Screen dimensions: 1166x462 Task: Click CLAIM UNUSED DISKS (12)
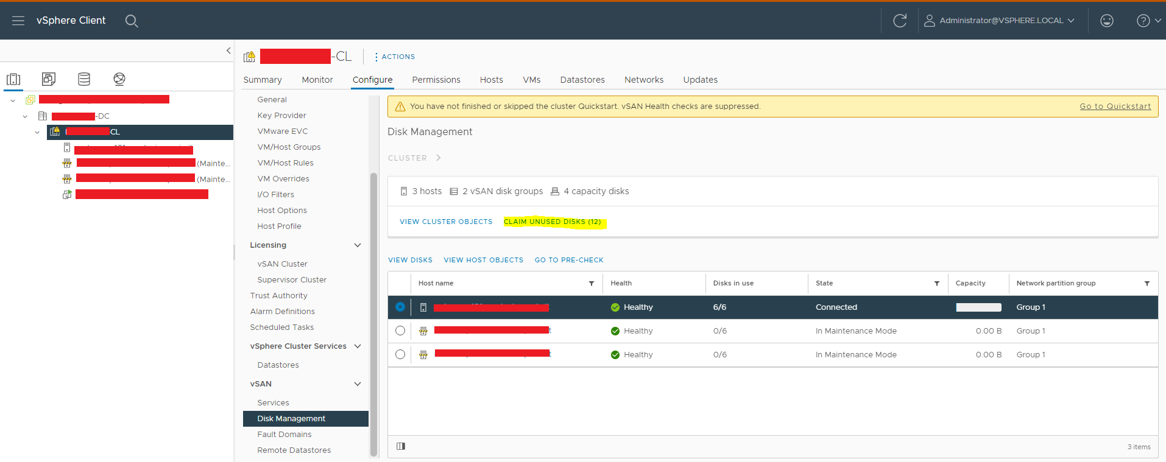553,222
